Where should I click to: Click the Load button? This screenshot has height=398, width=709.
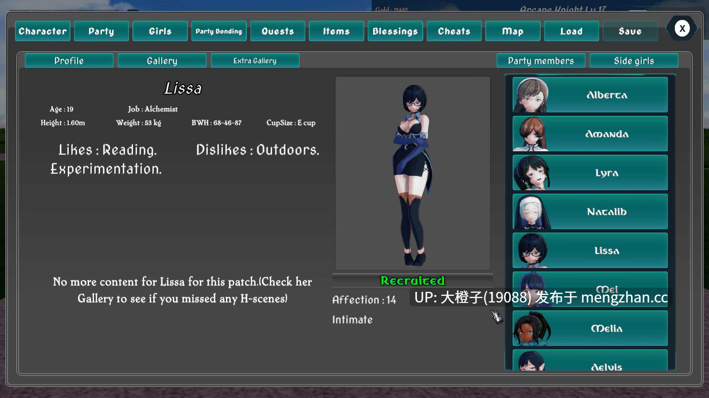[572, 31]
